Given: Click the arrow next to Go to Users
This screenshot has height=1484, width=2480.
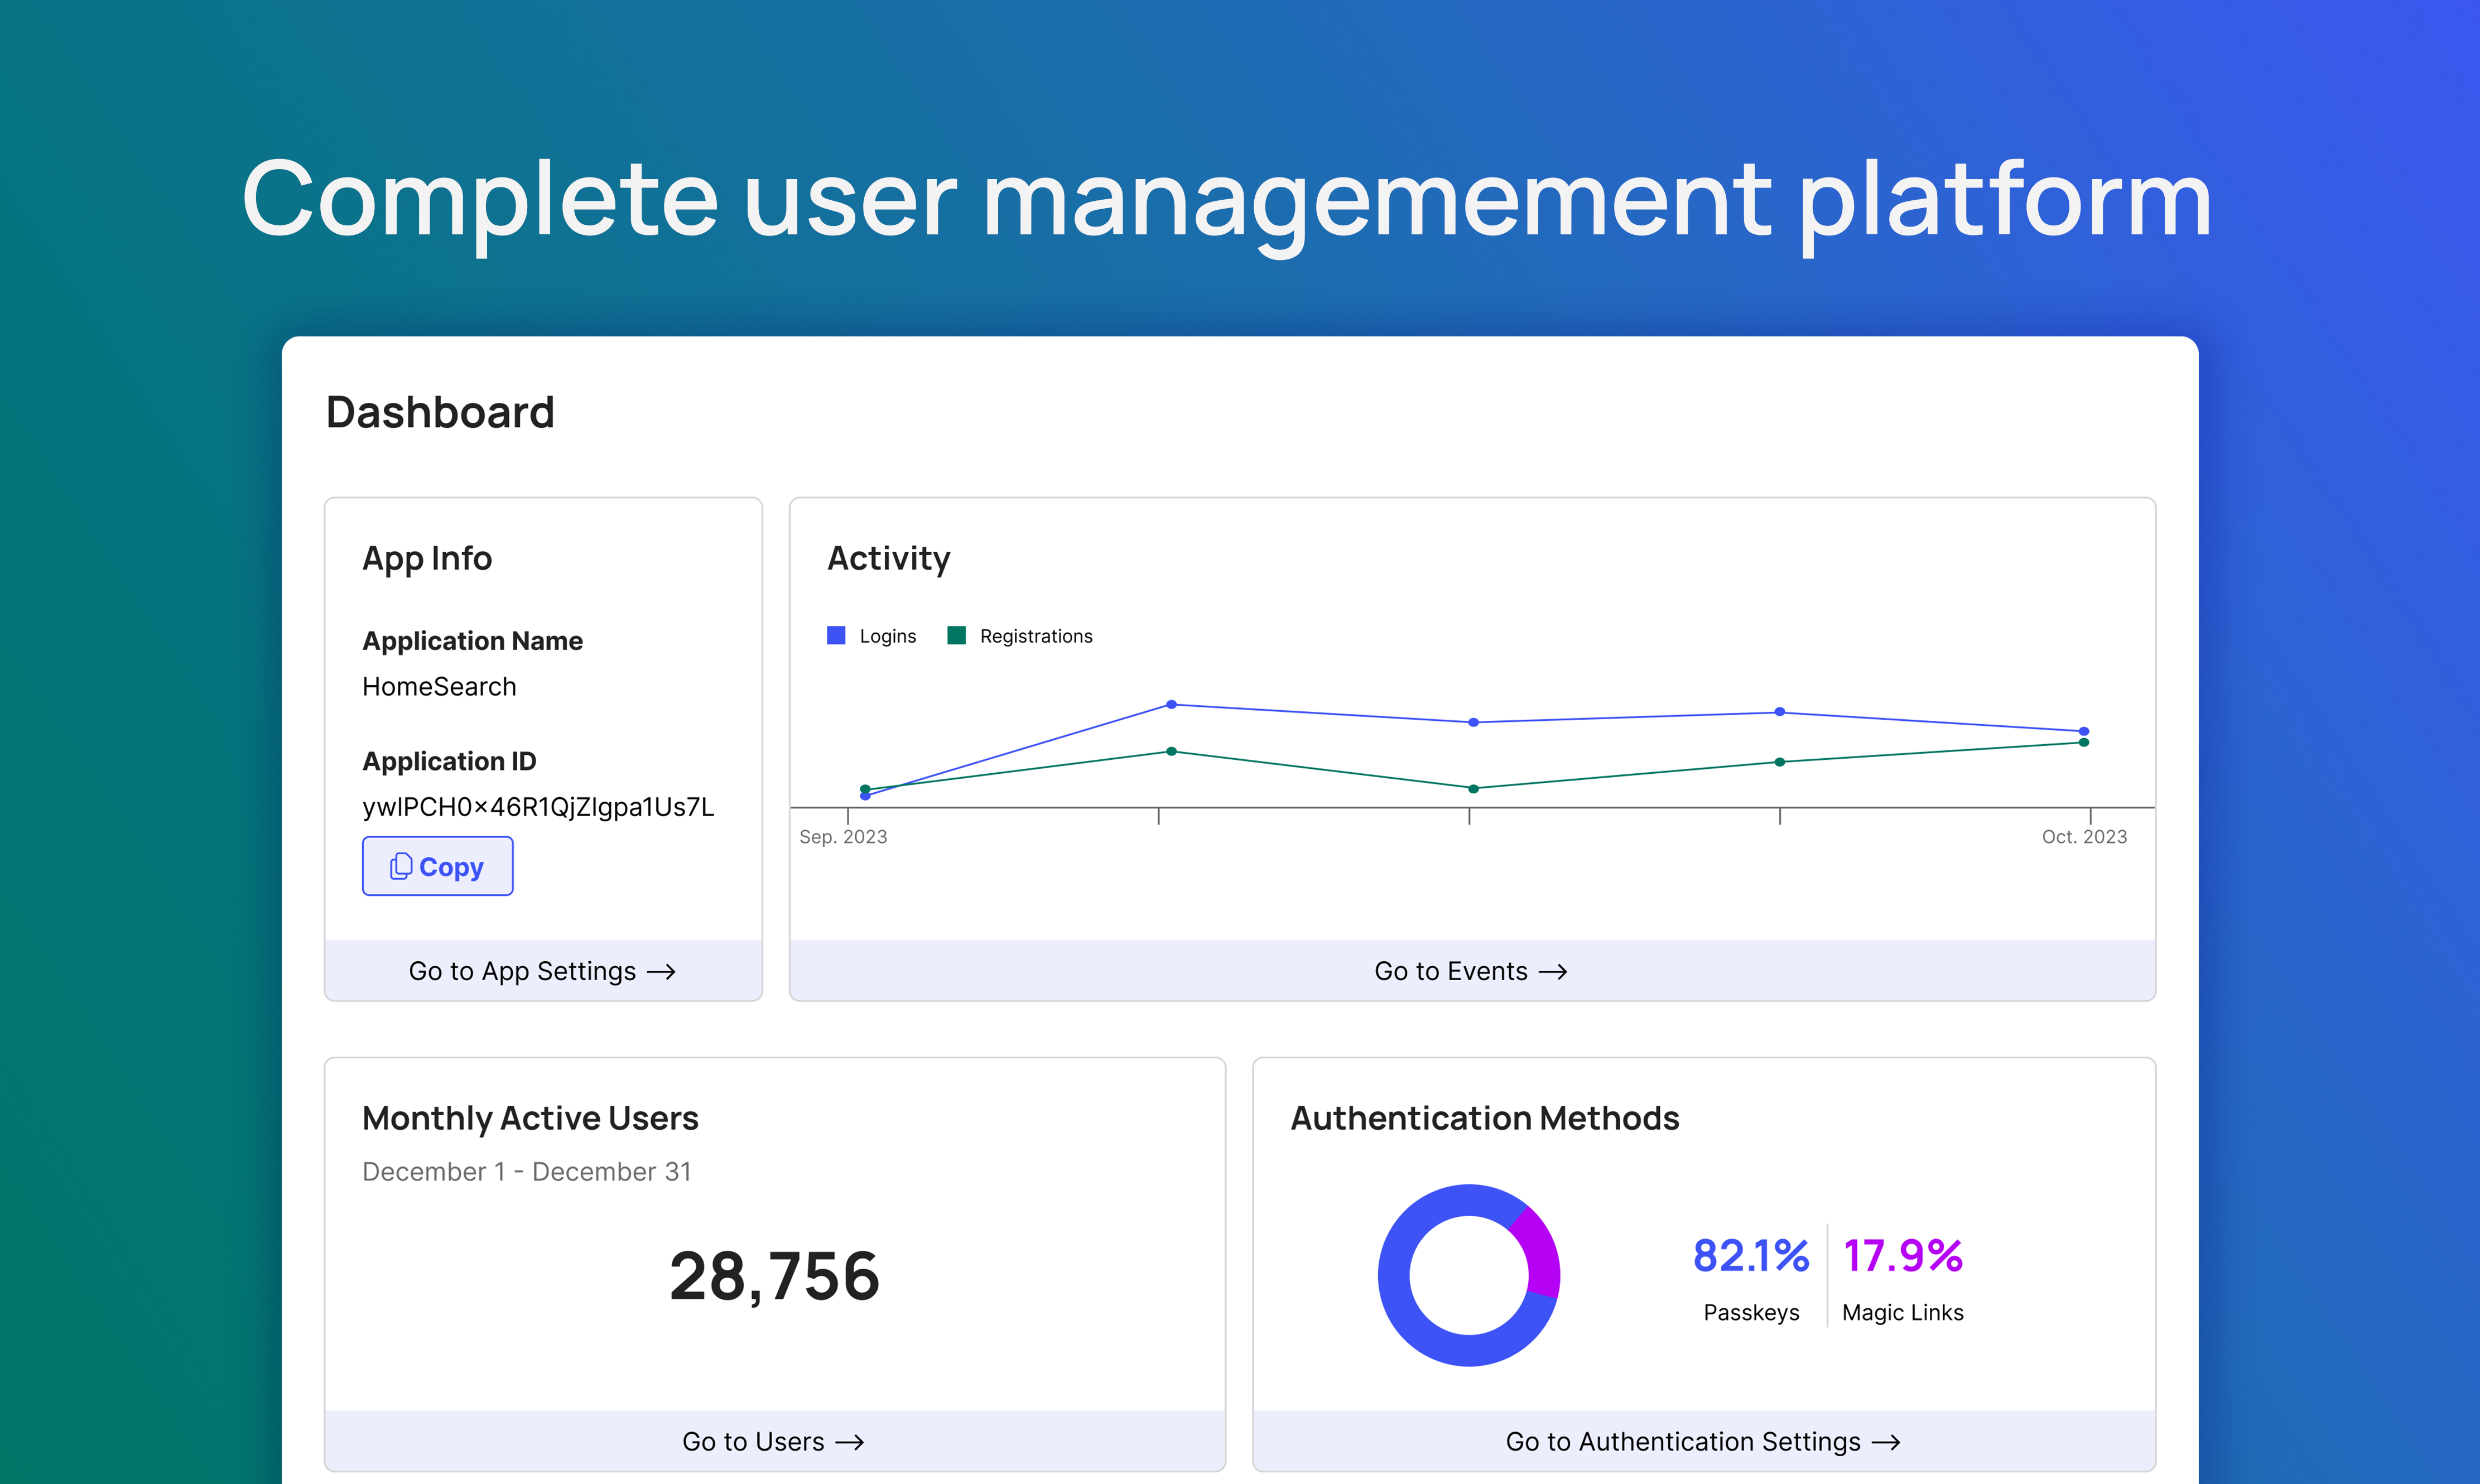Looking at the screenshot, I should pyautogui.click(x=849, y=1442).
